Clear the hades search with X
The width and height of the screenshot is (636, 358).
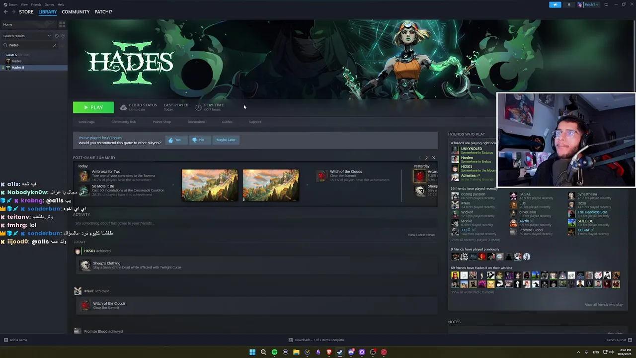55,45
